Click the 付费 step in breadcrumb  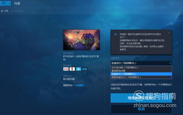pyautogui.click(x=5, y=11)
